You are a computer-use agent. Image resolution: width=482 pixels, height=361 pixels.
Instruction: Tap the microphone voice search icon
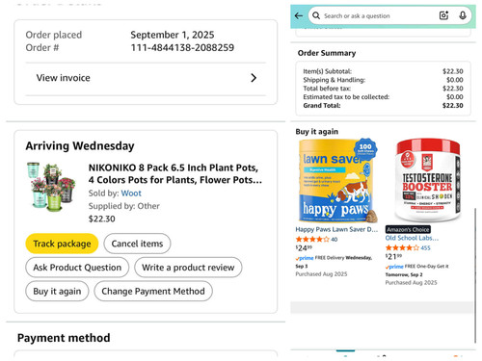click(x=463, y=15)
